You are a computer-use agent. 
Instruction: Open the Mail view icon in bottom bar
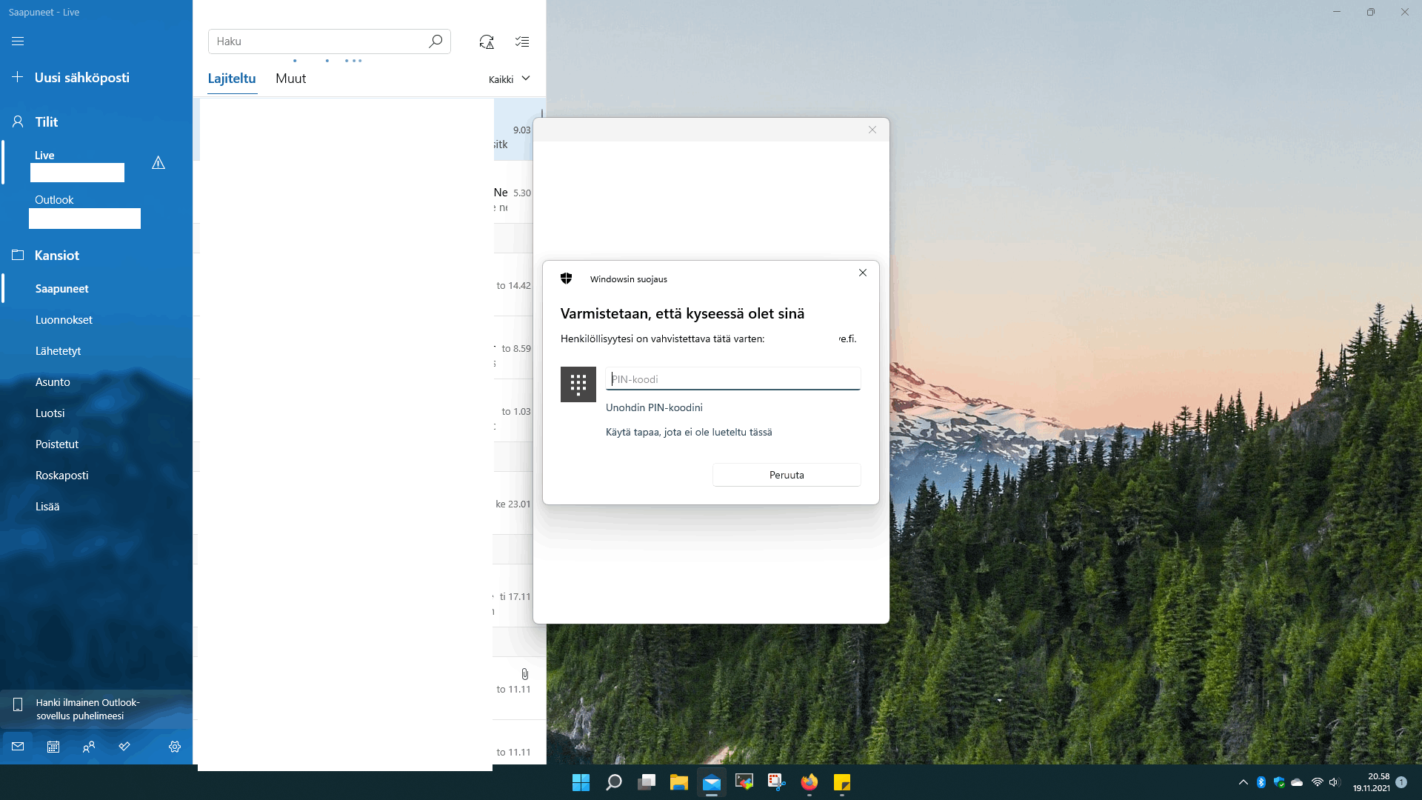coord(18,747)
